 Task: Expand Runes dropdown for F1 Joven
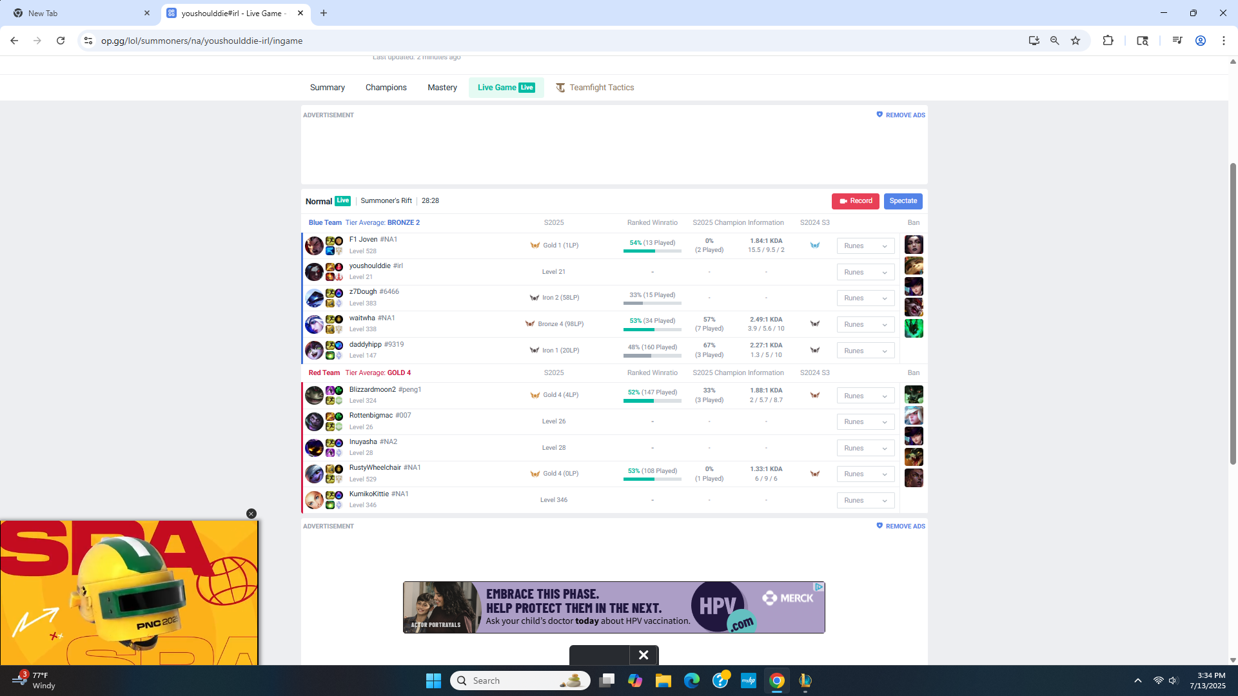(865, 246)
